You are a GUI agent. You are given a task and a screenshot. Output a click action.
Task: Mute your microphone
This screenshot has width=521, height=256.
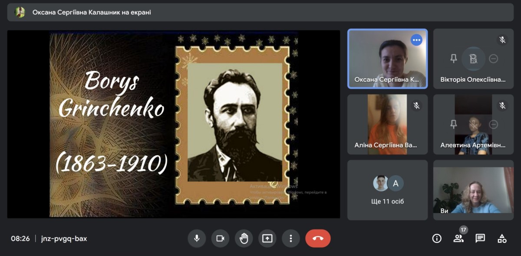coord(197,238)
